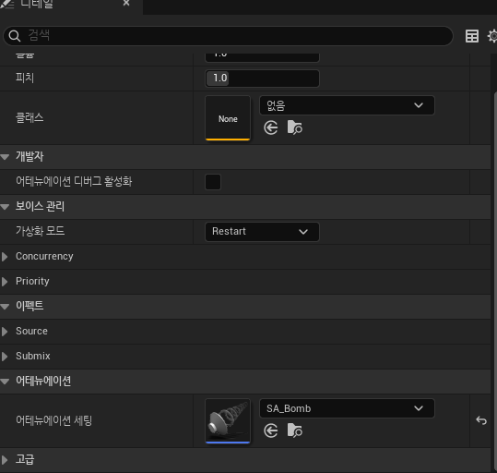The height and width of the screenshot is (473, 497).
Task: Collapse the 보이스 관리 section
Action: (5, 207)
